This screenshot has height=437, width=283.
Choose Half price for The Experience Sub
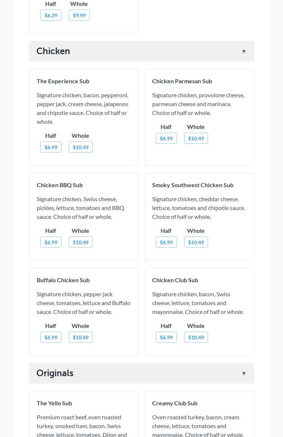(x=51, y=147)
